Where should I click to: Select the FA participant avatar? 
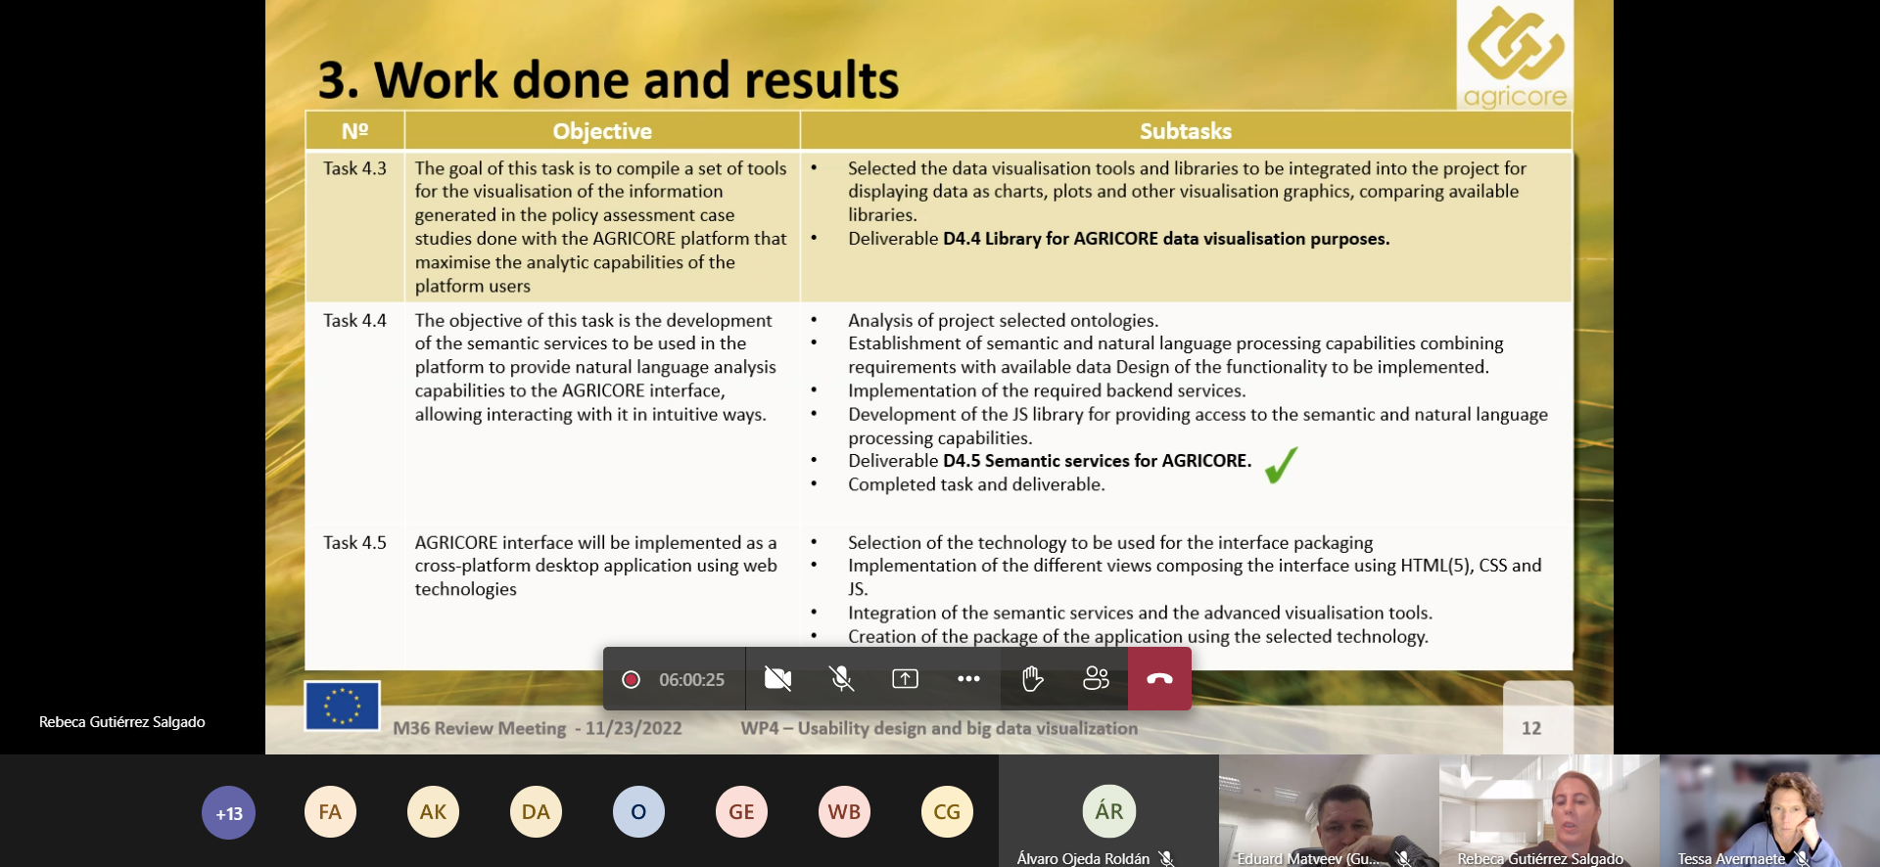[x=330, y=812]
